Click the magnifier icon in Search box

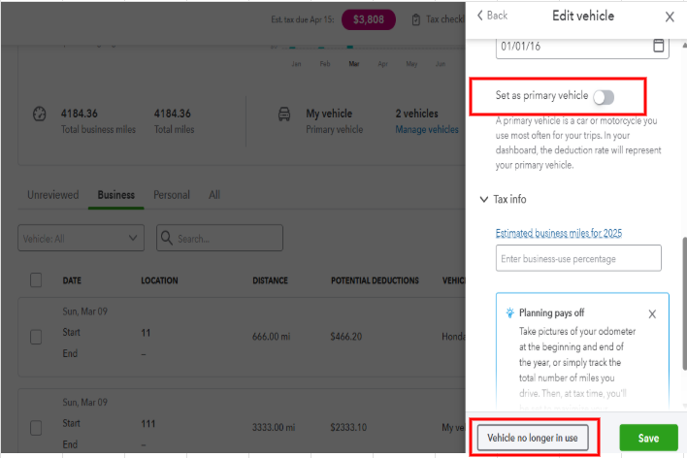pyautogui.click(x=167, y=238)
